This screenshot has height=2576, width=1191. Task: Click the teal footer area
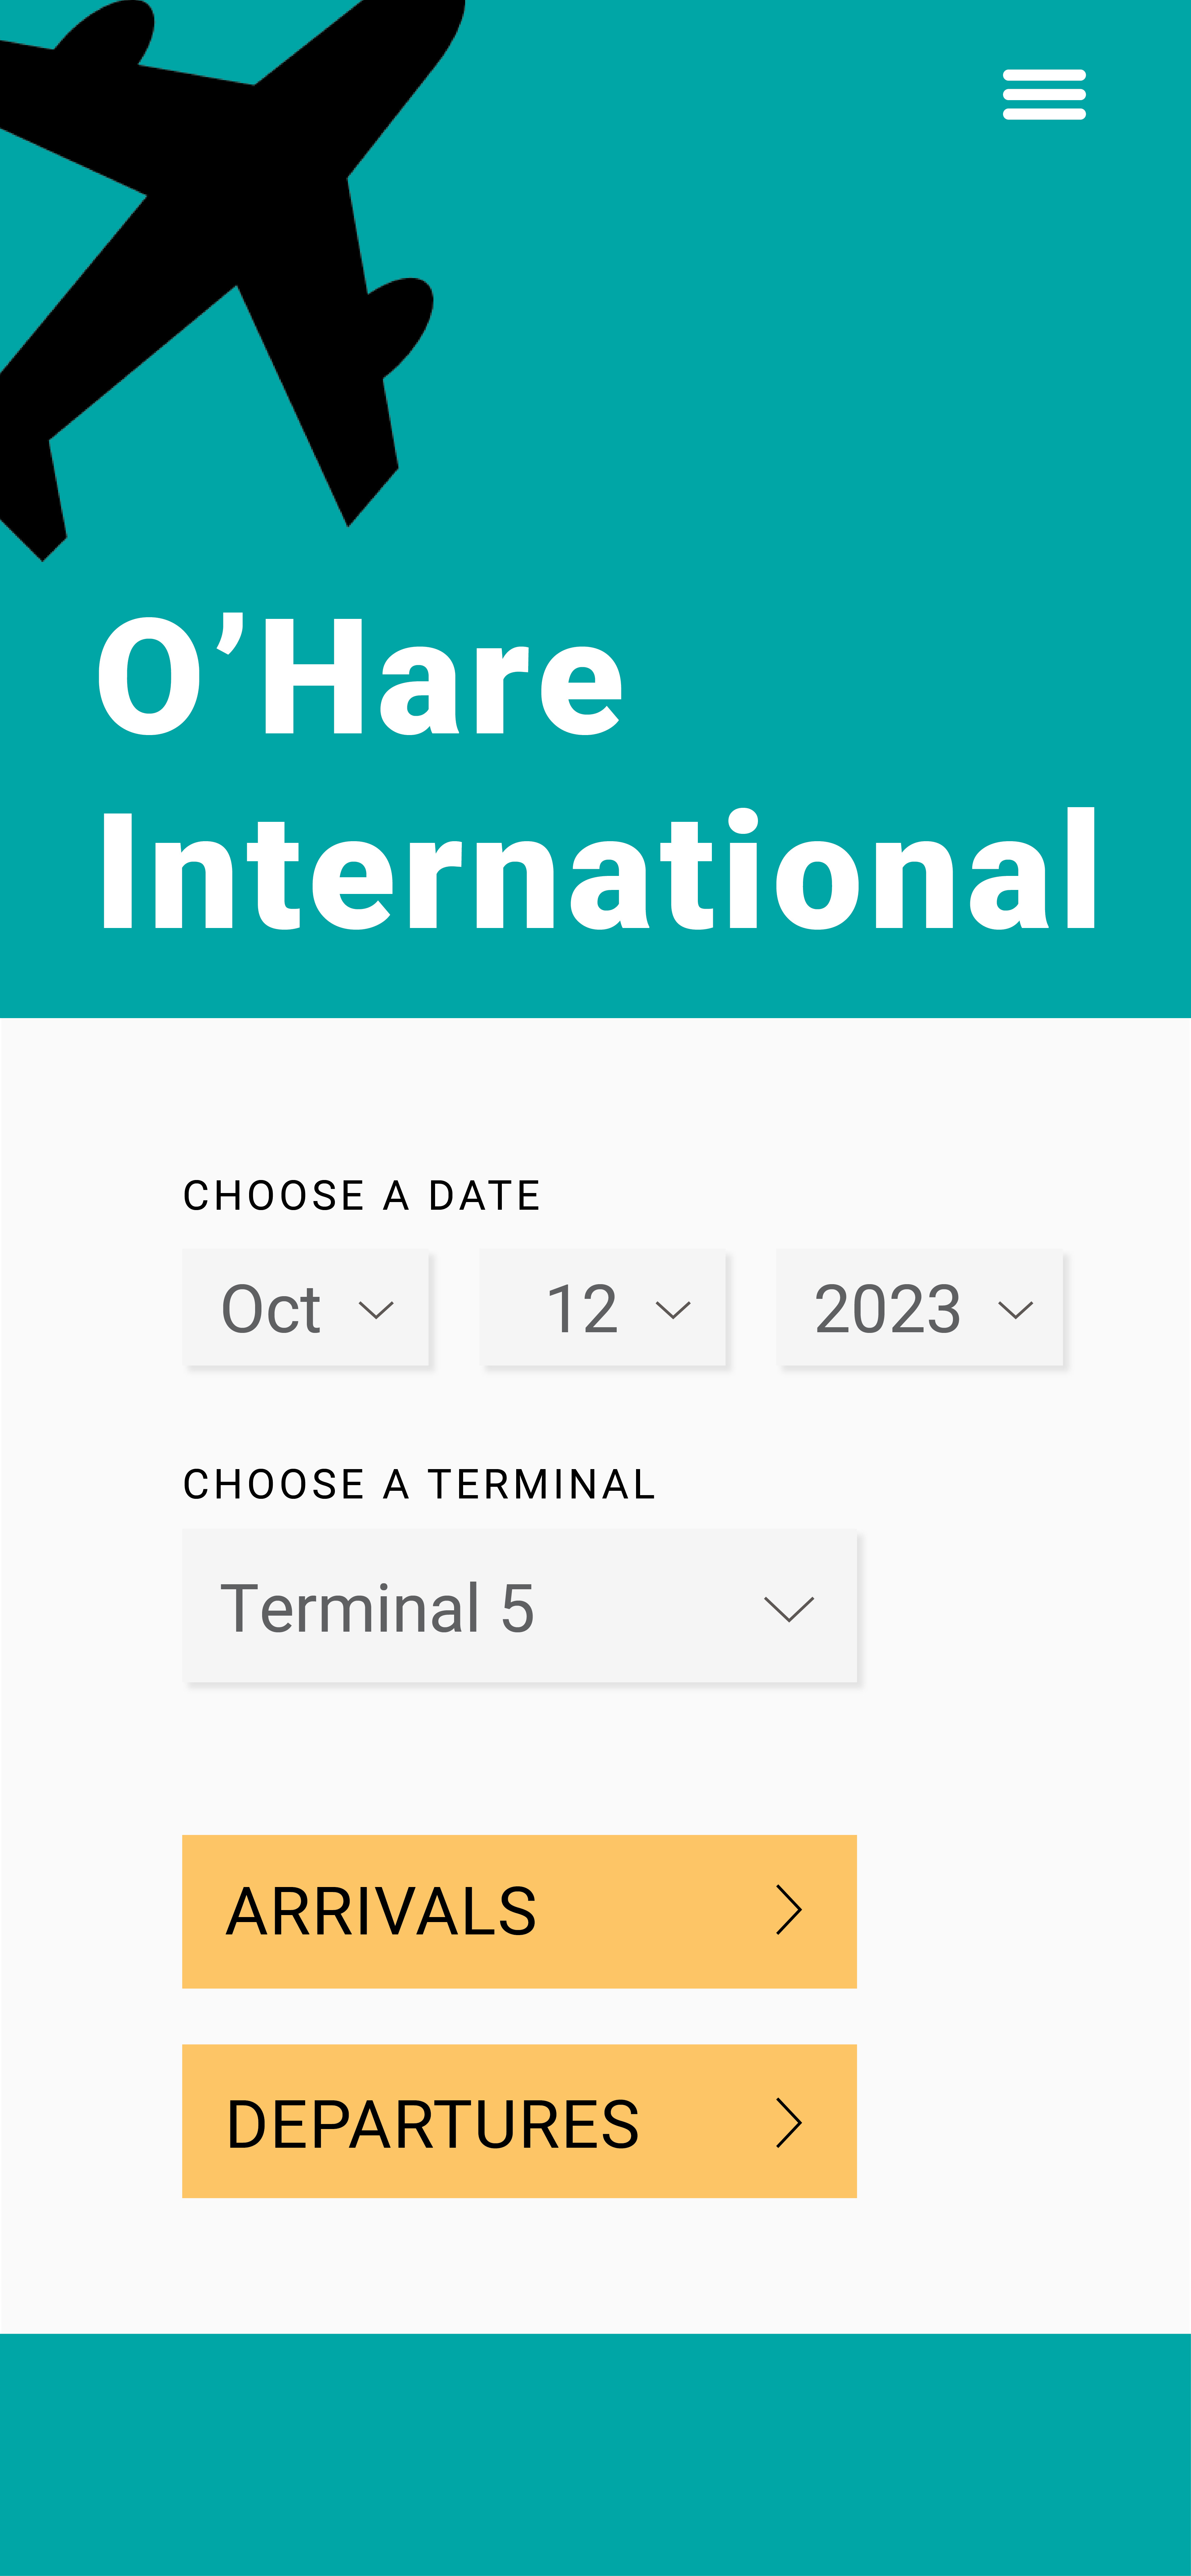pos(595,2455)
